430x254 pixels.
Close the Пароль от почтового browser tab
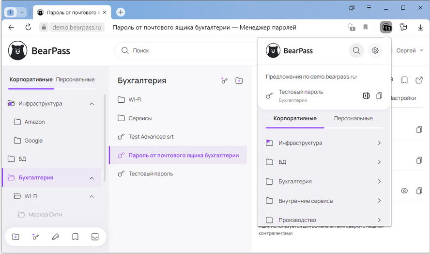(105, 12)
